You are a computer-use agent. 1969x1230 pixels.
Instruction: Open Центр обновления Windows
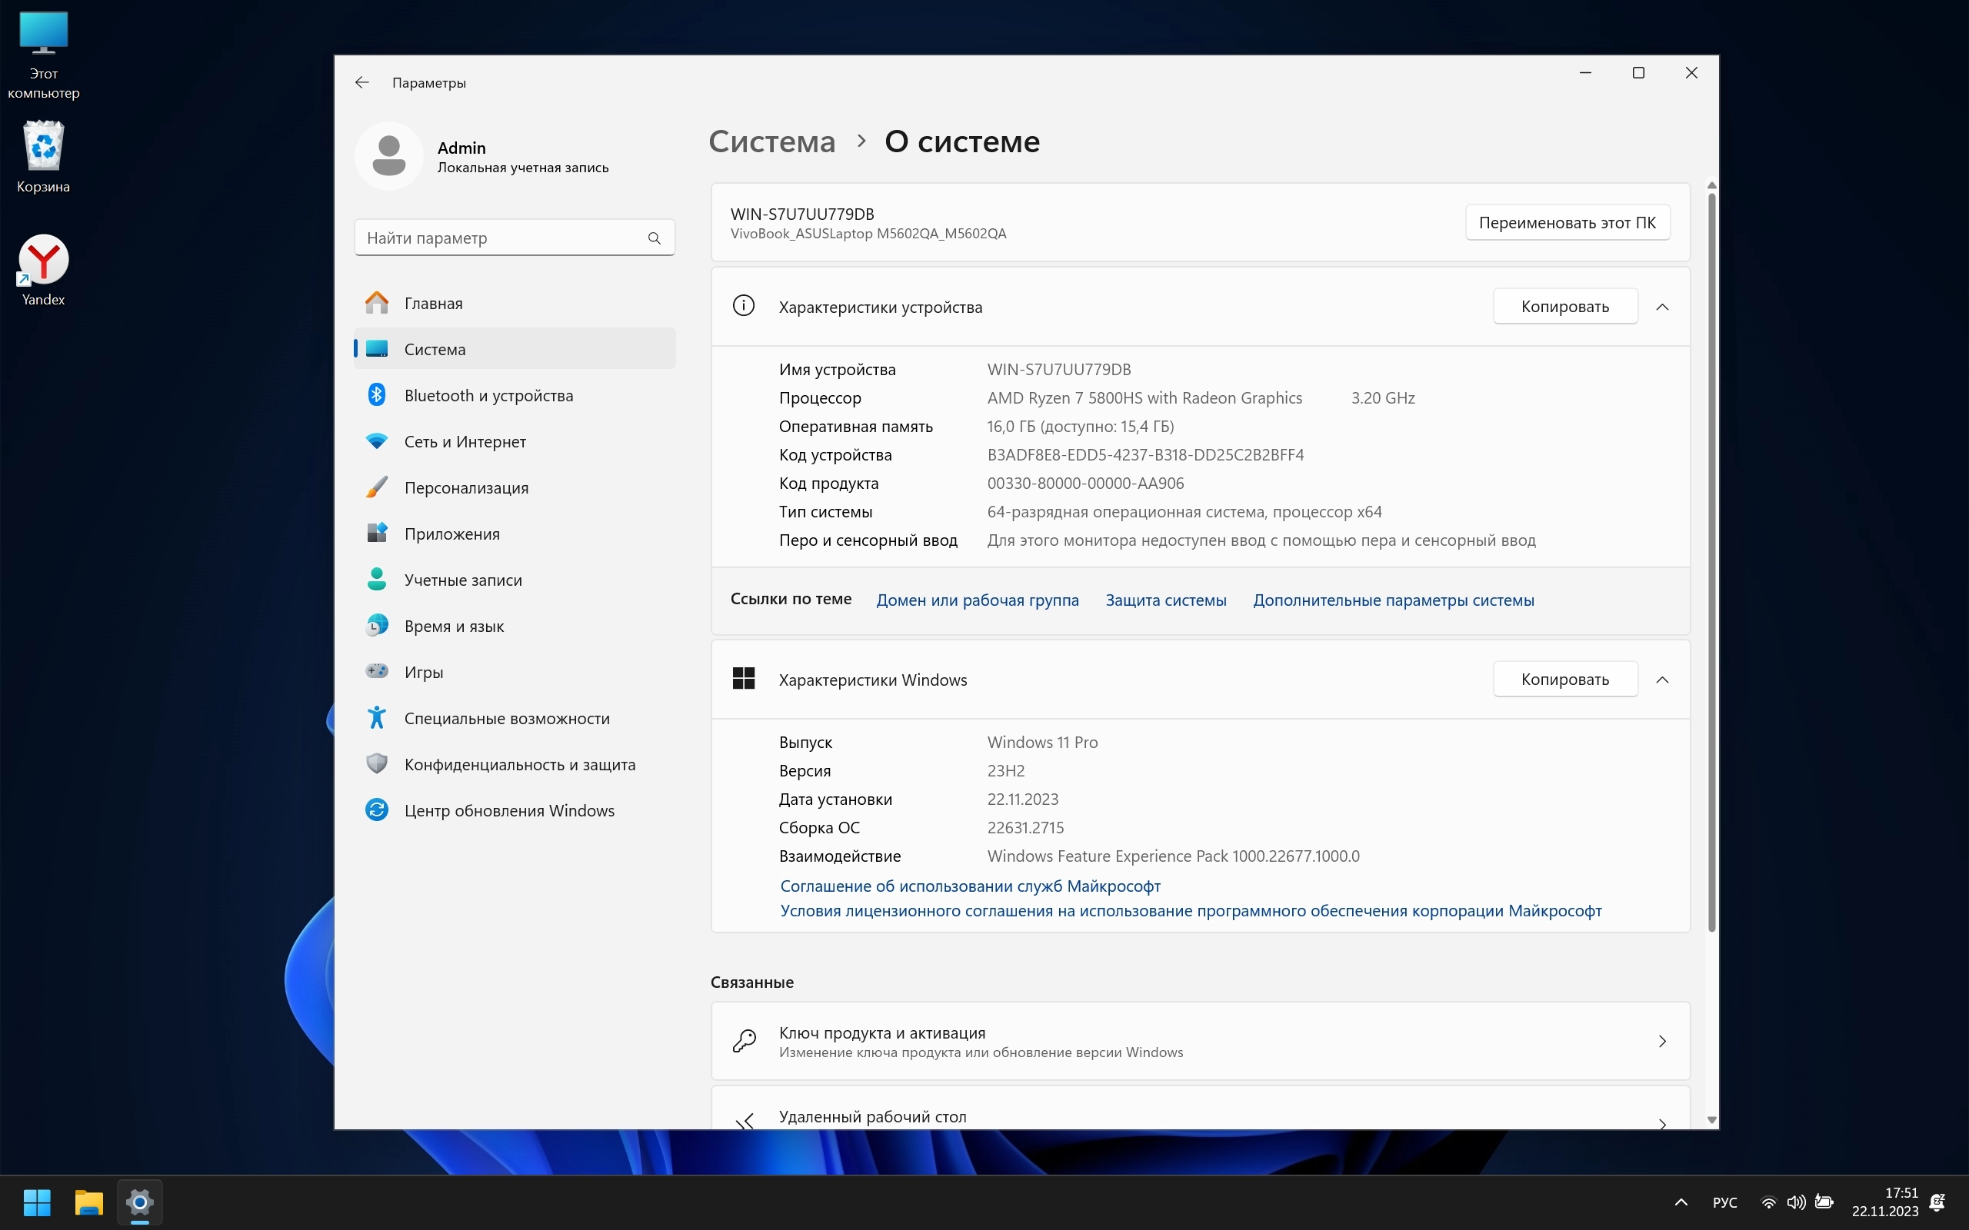point(508,810)
